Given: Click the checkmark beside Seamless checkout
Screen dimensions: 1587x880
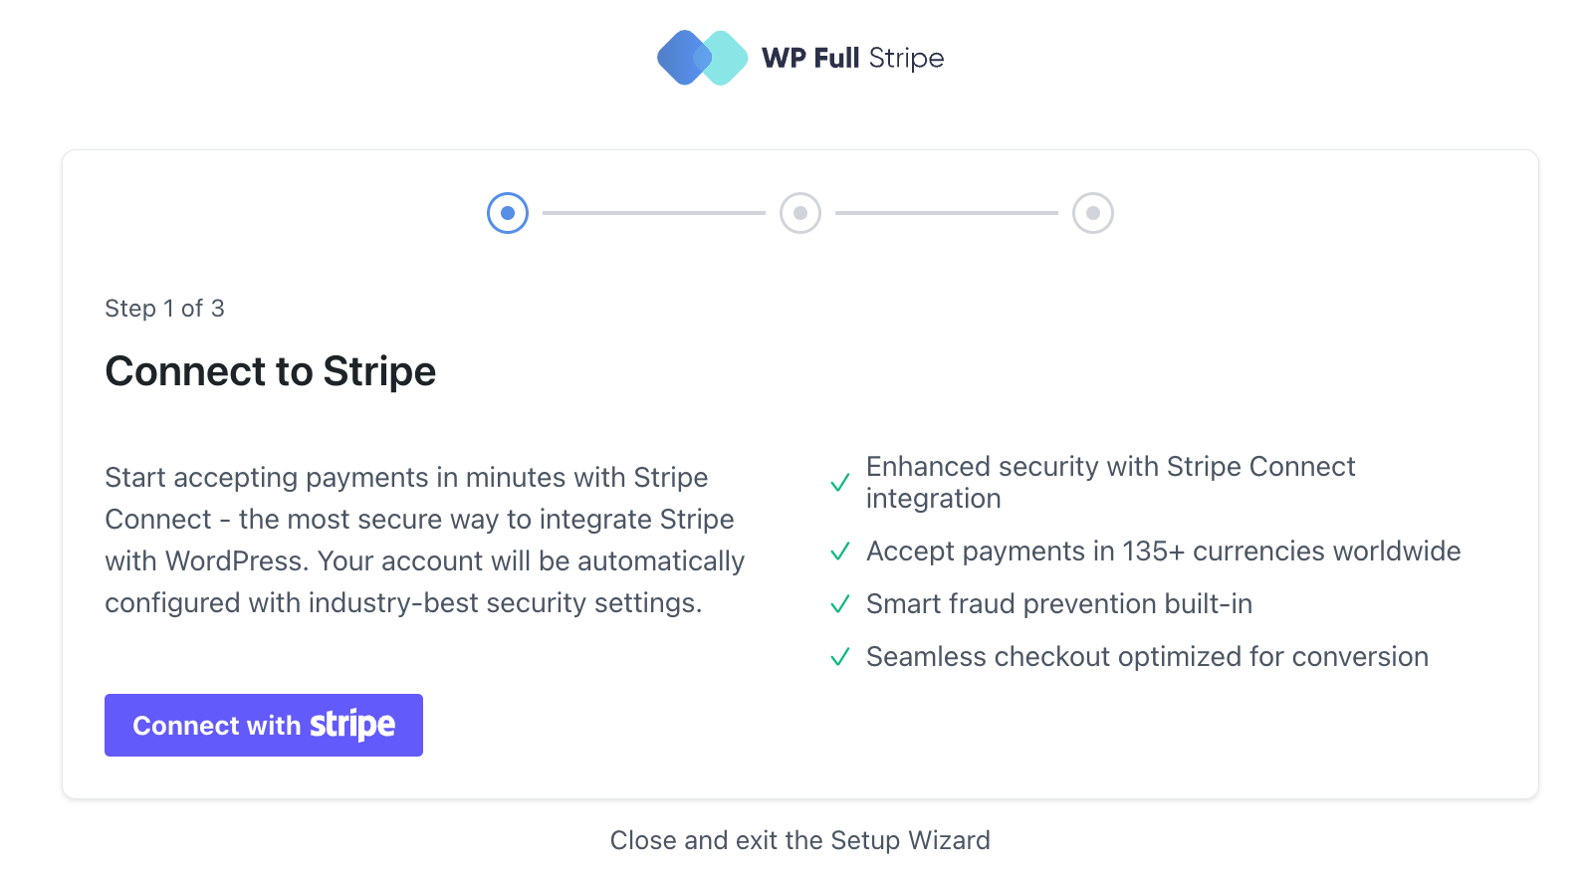Looking at the screenshot, I should click(841, 657).
